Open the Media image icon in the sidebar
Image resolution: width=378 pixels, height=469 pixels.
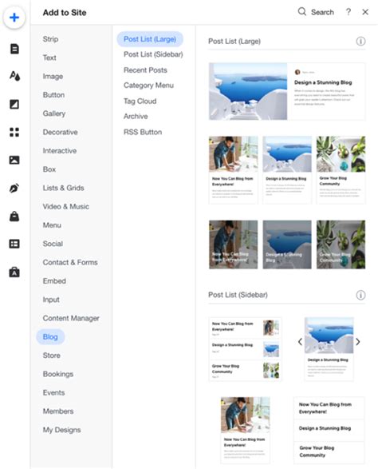(x=14, y=160)
